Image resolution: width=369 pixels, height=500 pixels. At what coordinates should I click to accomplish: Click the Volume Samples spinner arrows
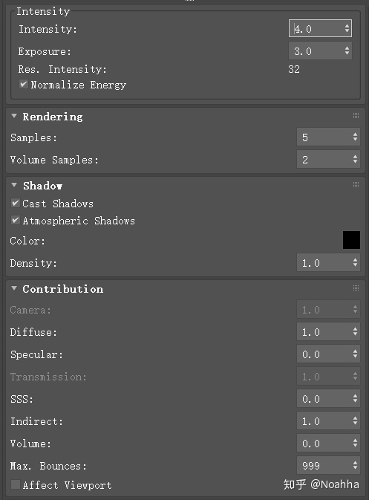point(356,159)
